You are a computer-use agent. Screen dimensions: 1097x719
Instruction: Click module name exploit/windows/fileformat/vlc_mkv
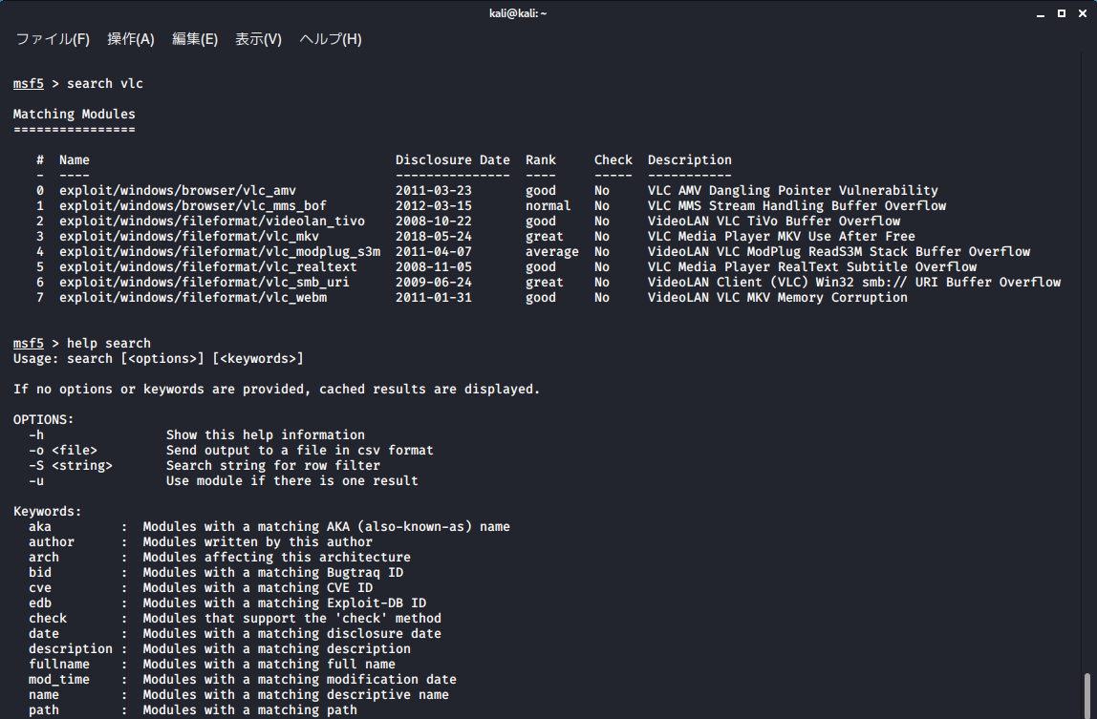(189, 237)
